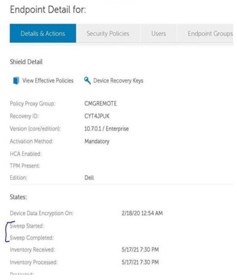Screen dimensions: 237x280
Task: Click the HCA Enabled label
Action: (x=26, y=153)
